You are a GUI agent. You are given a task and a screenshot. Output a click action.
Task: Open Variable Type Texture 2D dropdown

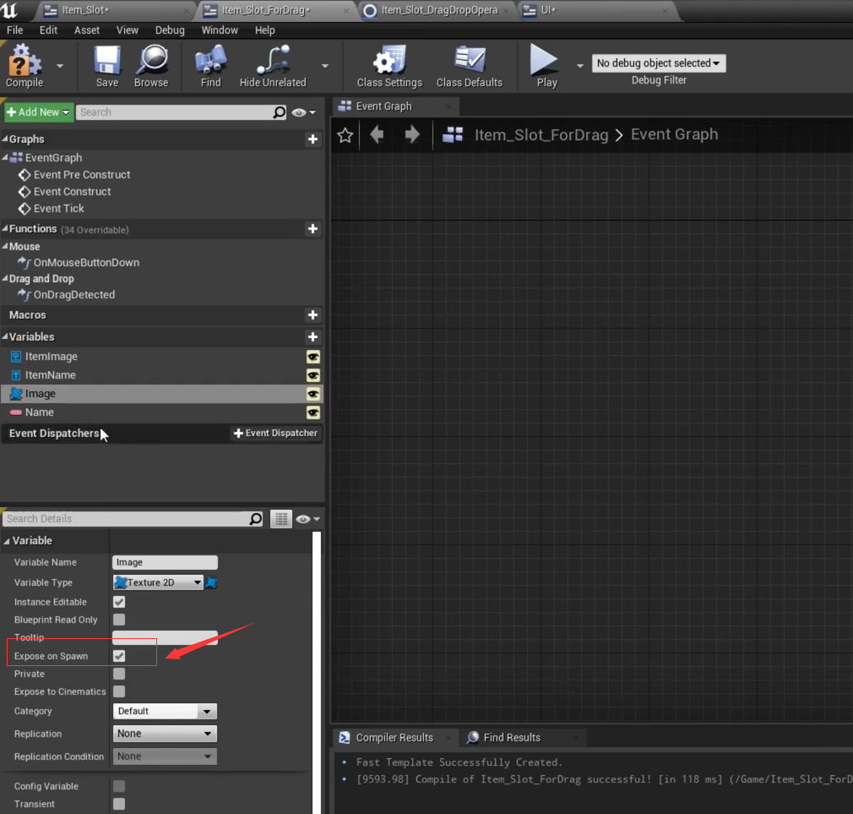click(x=158, y=582)
